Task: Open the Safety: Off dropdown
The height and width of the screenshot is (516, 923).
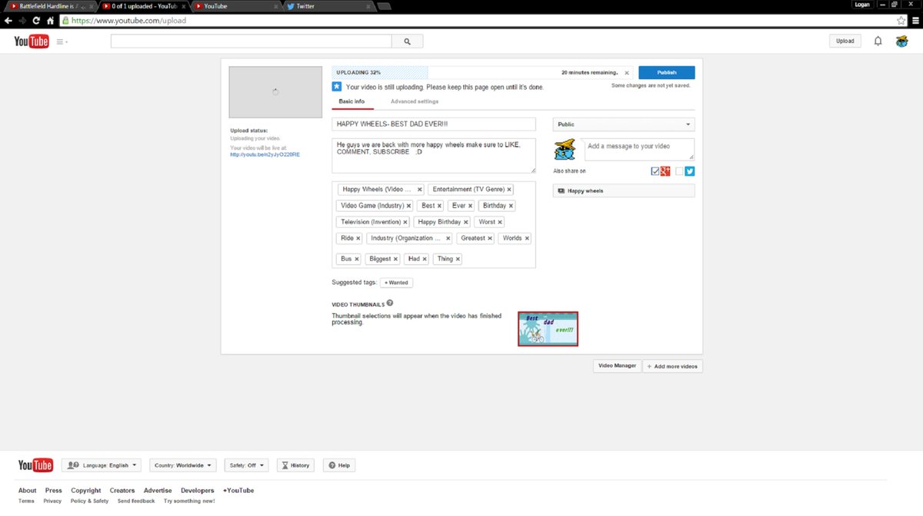Action: click(246, 465)
